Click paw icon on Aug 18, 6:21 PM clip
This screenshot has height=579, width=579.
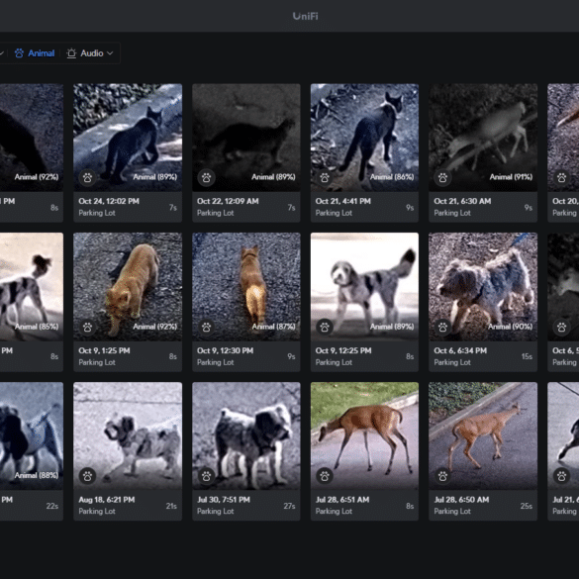pos(87,476)
